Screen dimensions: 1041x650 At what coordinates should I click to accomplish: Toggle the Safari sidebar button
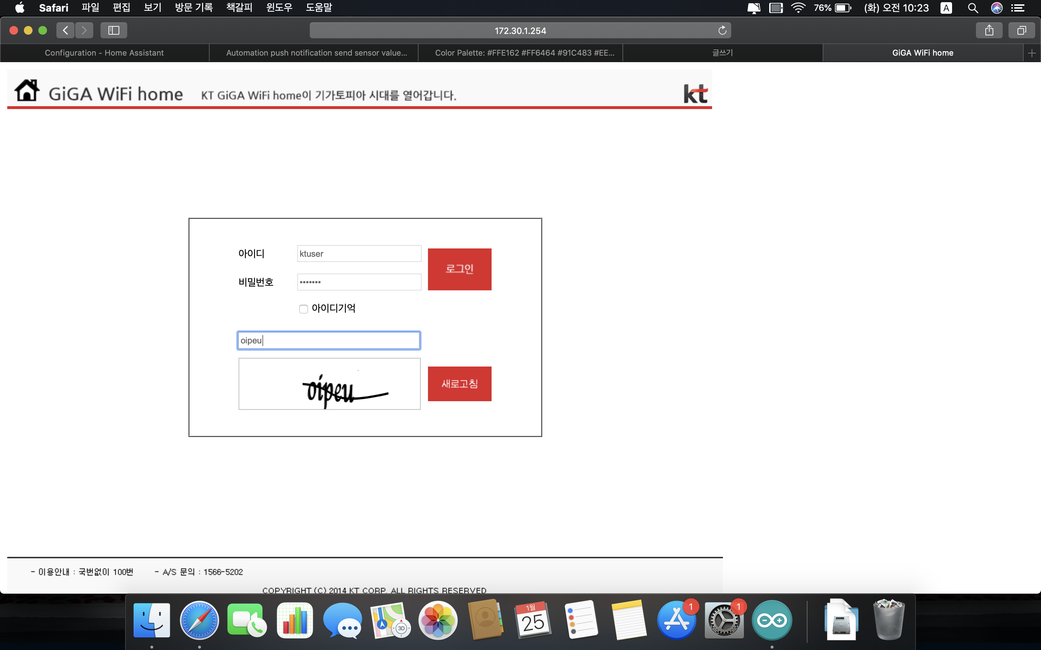point(113,30)
